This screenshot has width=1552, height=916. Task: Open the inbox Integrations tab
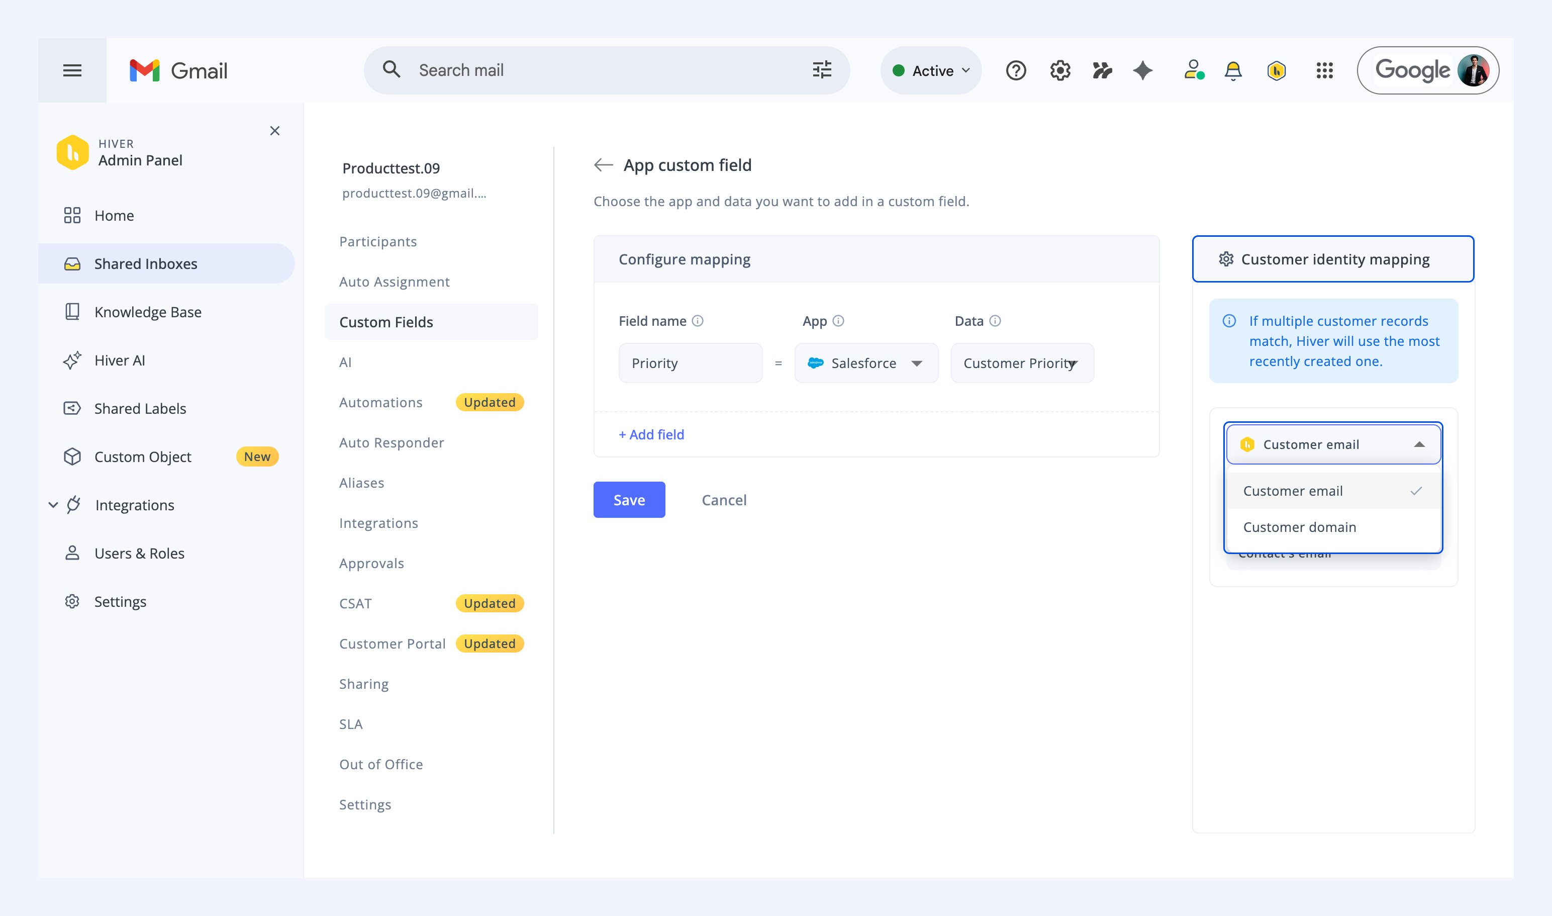click(378, 523)
